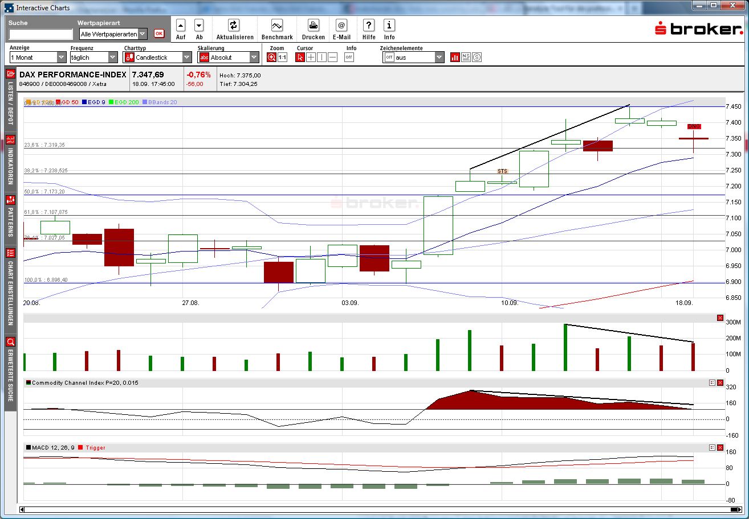Click the red Zoom magnifier icon
This screenshot has width=749, height=519.
click(272, 57)
